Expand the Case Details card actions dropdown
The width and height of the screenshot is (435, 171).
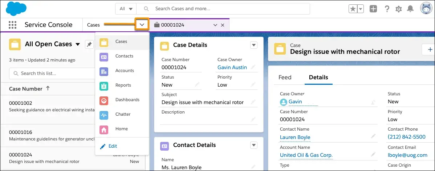pos(254,45)
